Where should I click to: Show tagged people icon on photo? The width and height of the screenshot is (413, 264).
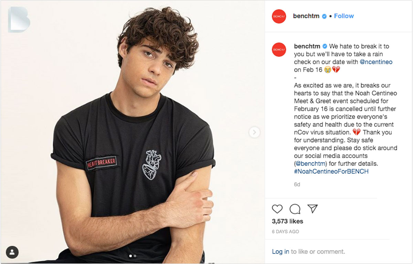point(12,252)
